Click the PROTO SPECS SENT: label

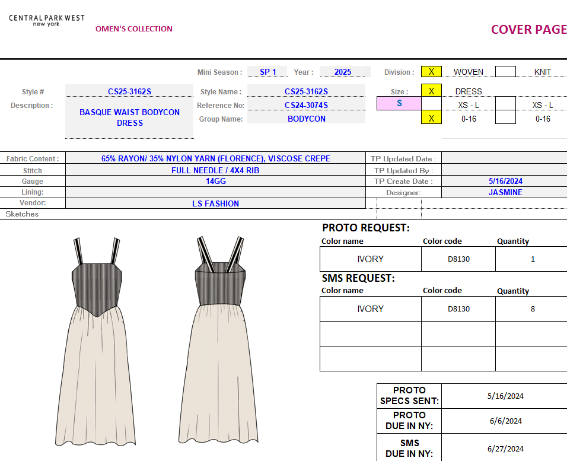[x=409, y=396]
